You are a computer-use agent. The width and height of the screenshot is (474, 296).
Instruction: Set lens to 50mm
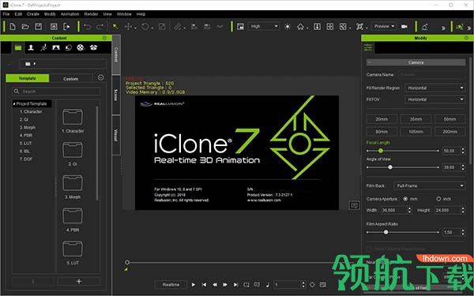pyautogui.click(x=450, y=119)
